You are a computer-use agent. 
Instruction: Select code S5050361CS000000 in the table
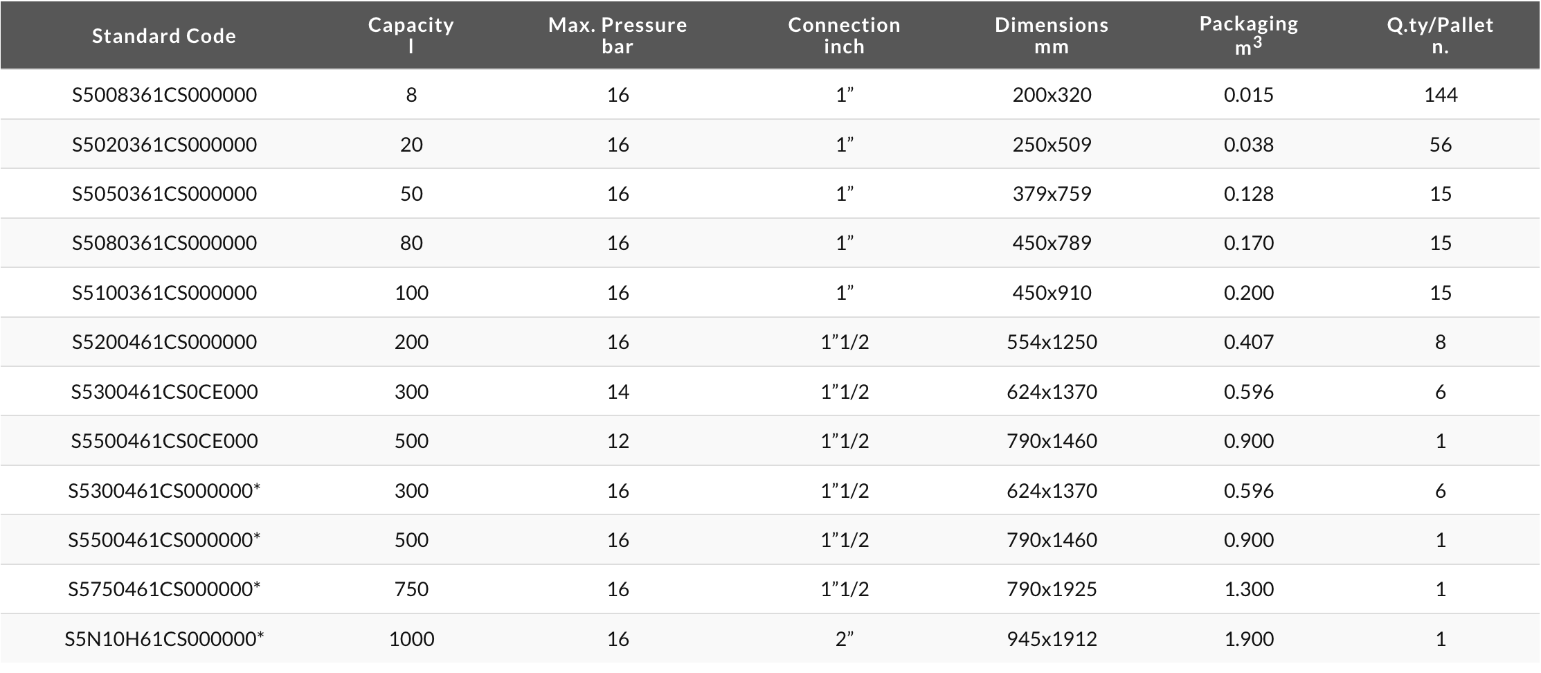(164, 194)
